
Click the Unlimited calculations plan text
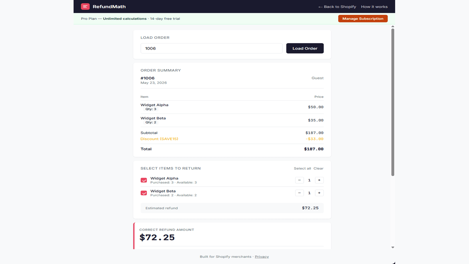[125, 18]
